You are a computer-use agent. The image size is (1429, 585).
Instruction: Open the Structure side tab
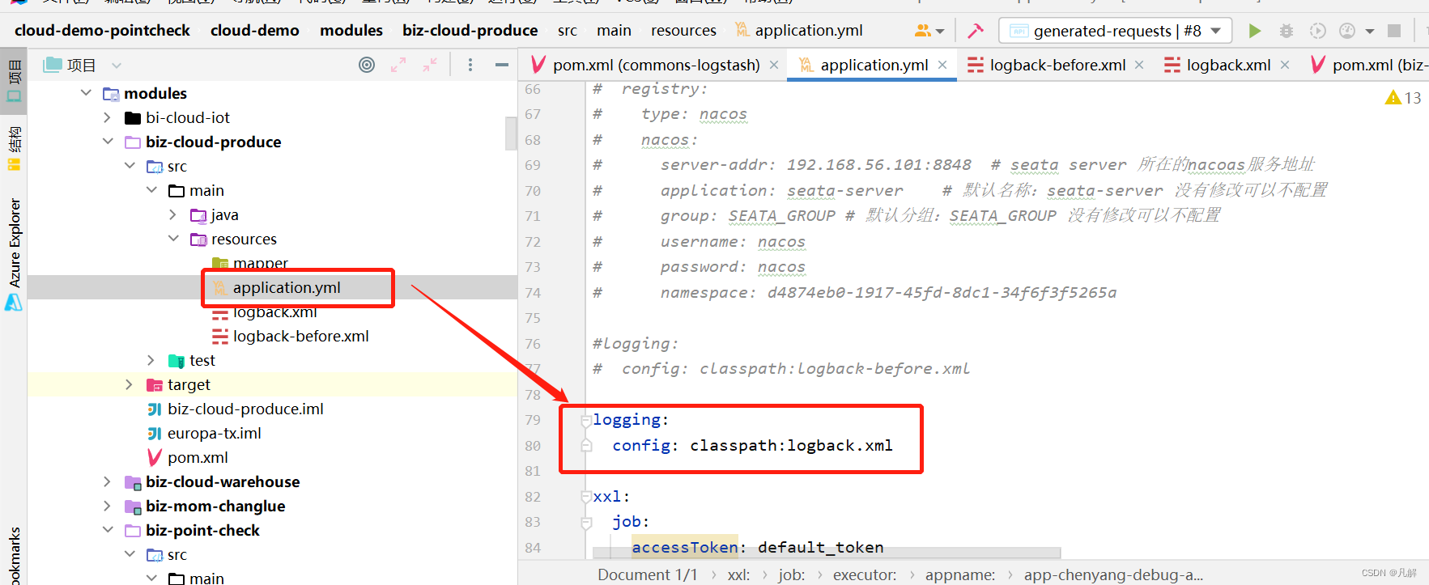coord(14,149)
